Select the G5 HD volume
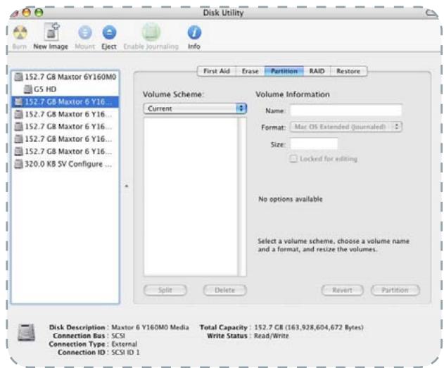This screenshot has width=444, height=368. pos(65,89)
